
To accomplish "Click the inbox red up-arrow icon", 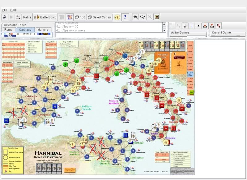I will (212, 26).
